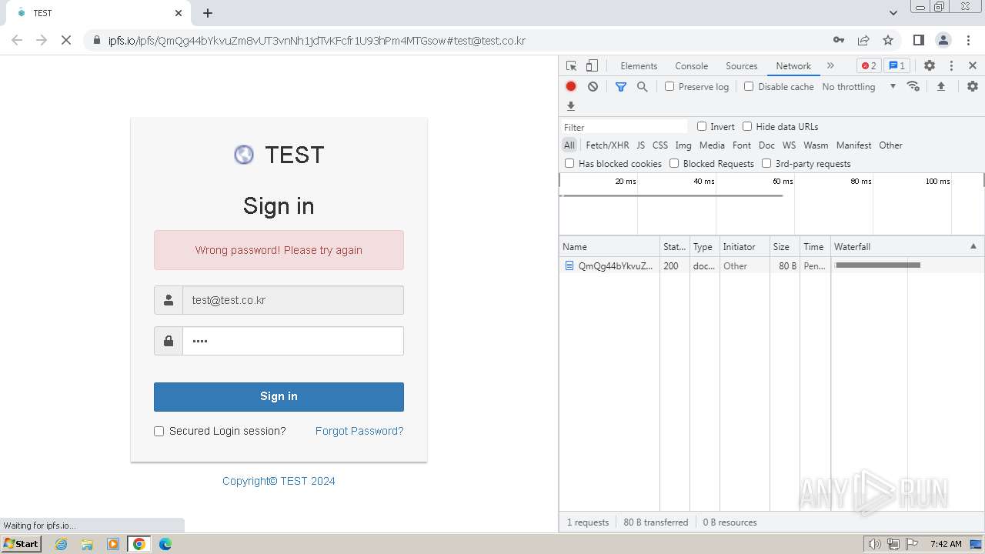The image size is (985, 554).
Task: Sort by the Waterfall column arrow
Action: point(973,246)
